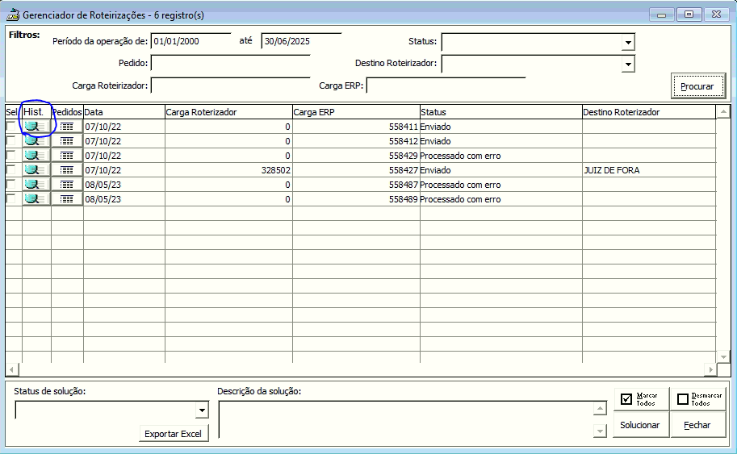Select the row with Carga ERP 558411

10,127
